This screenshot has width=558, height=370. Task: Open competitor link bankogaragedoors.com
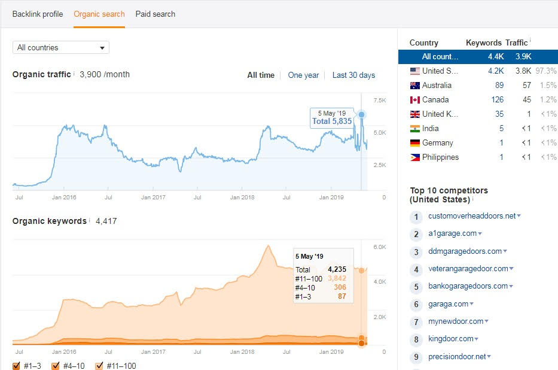pos(468,286)
